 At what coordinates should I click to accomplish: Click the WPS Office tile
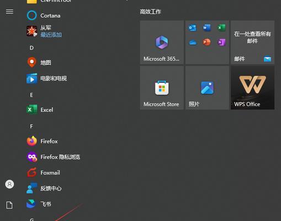tap(252, 88)
